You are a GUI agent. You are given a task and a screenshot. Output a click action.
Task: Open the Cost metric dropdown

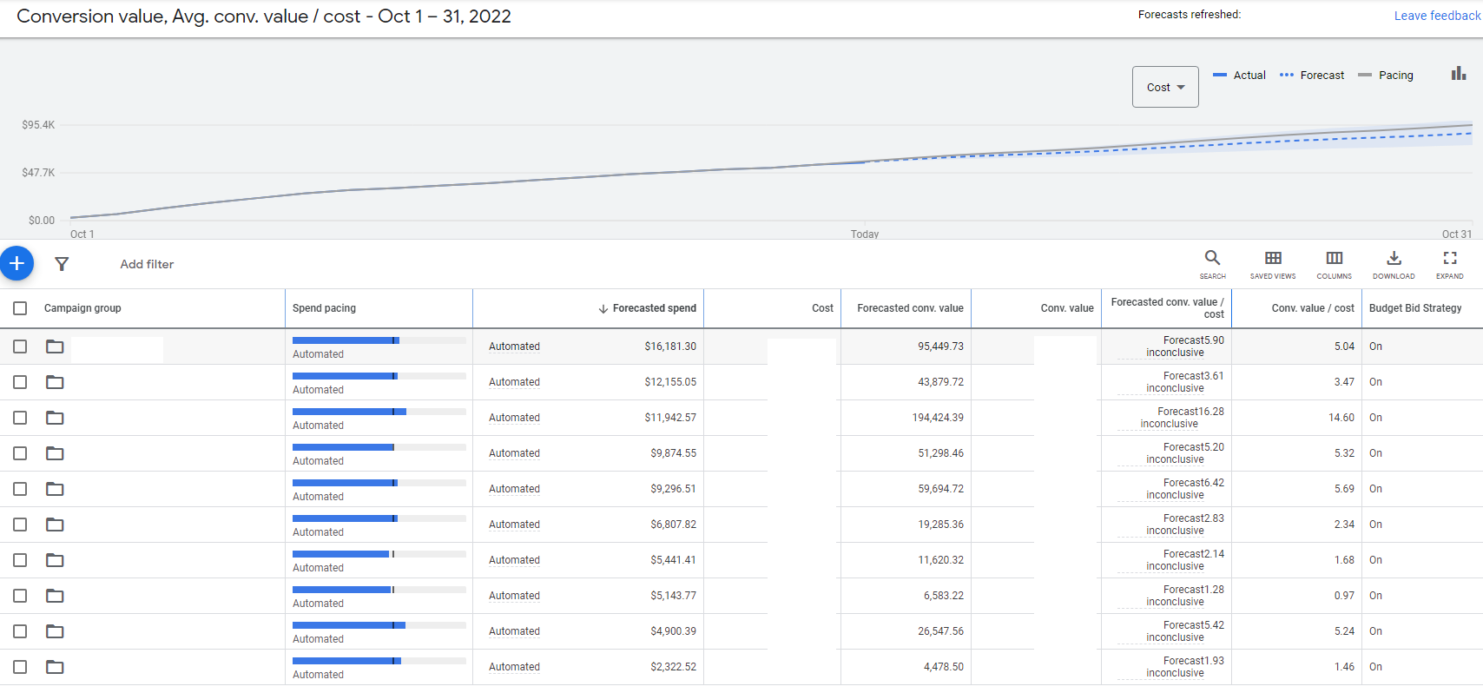click(1165, 87)
